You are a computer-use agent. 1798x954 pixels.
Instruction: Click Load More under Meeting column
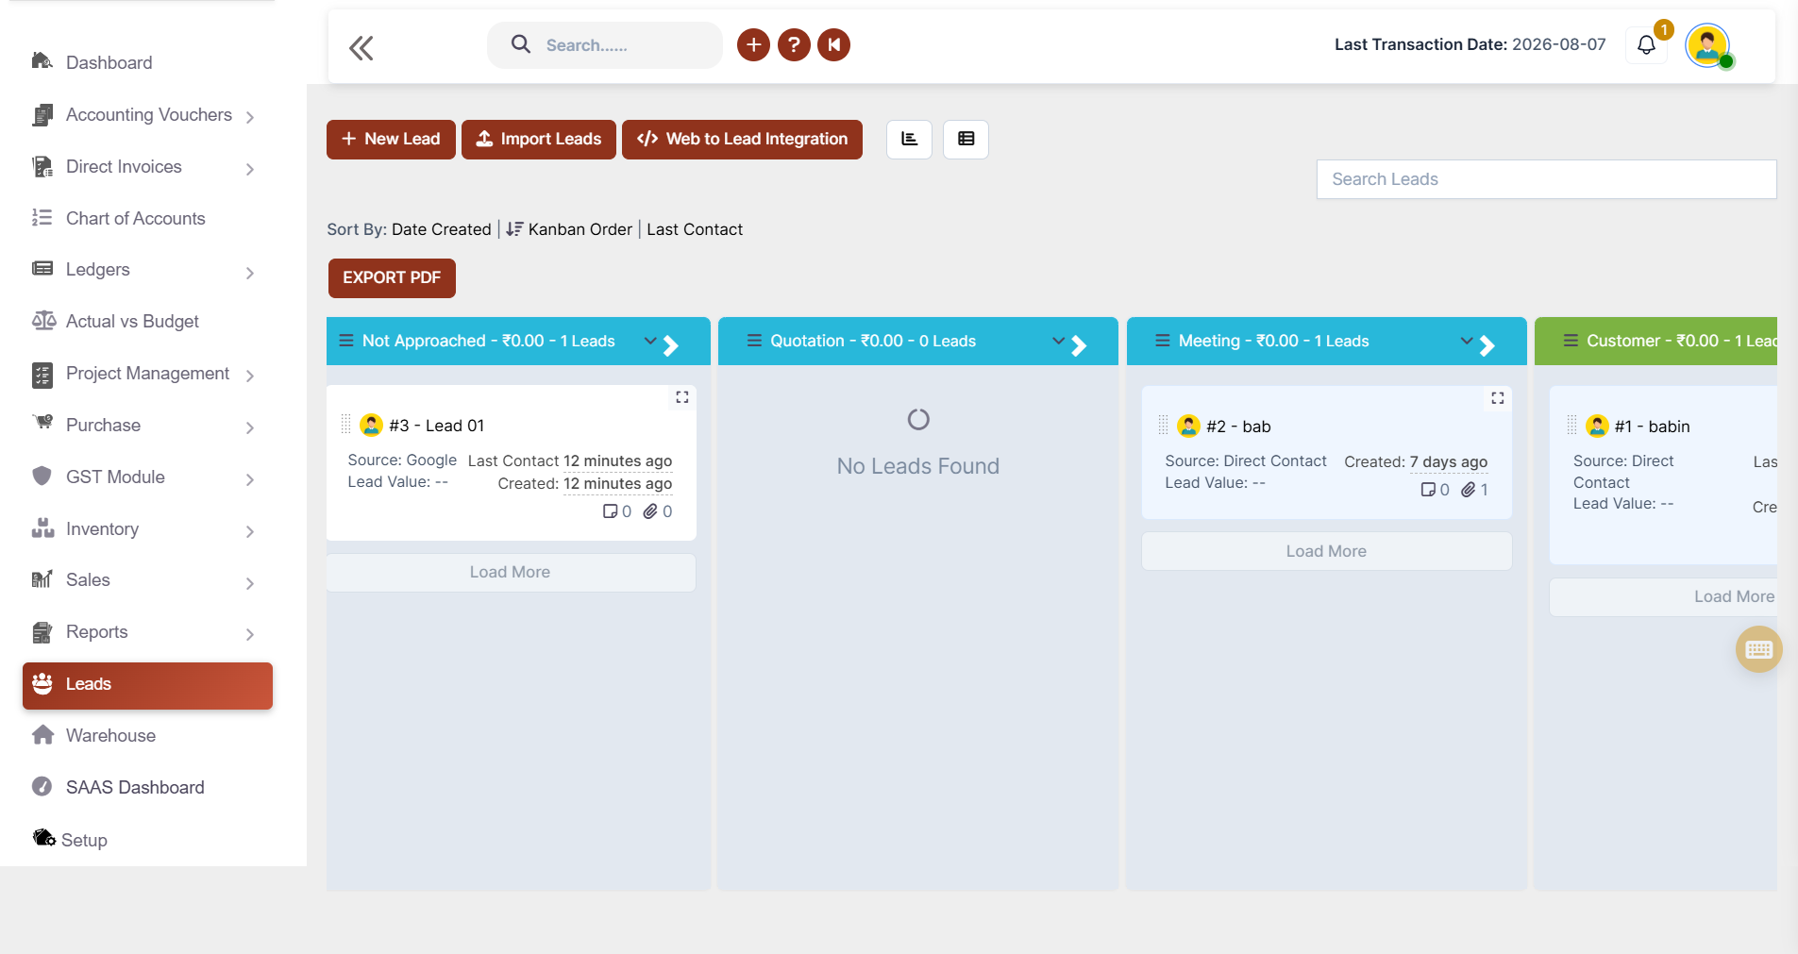1326,552
